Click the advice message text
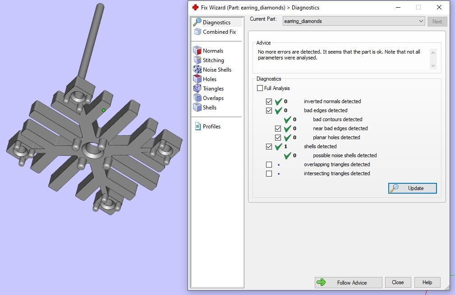455x295 pixels. click(339, 55)
